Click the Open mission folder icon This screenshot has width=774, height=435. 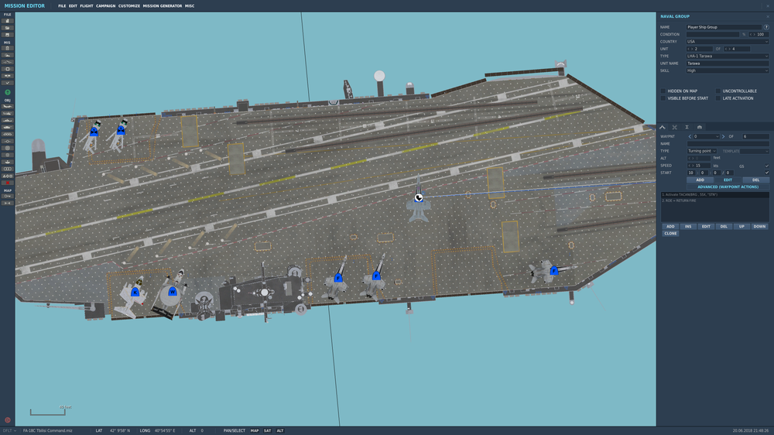click(x=8, y=28)
